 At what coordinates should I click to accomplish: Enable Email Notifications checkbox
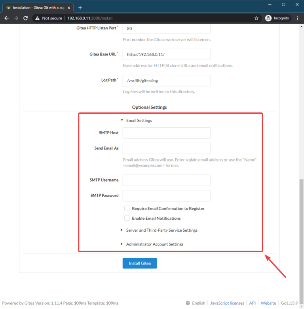(127, 218)
